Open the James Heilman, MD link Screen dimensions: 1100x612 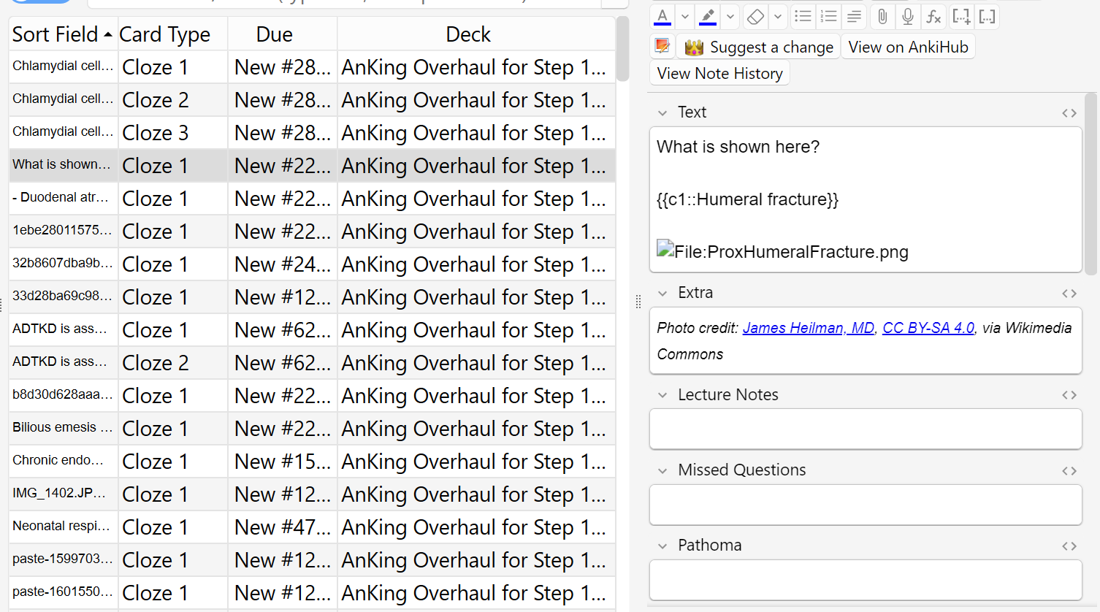click(809, 328)
